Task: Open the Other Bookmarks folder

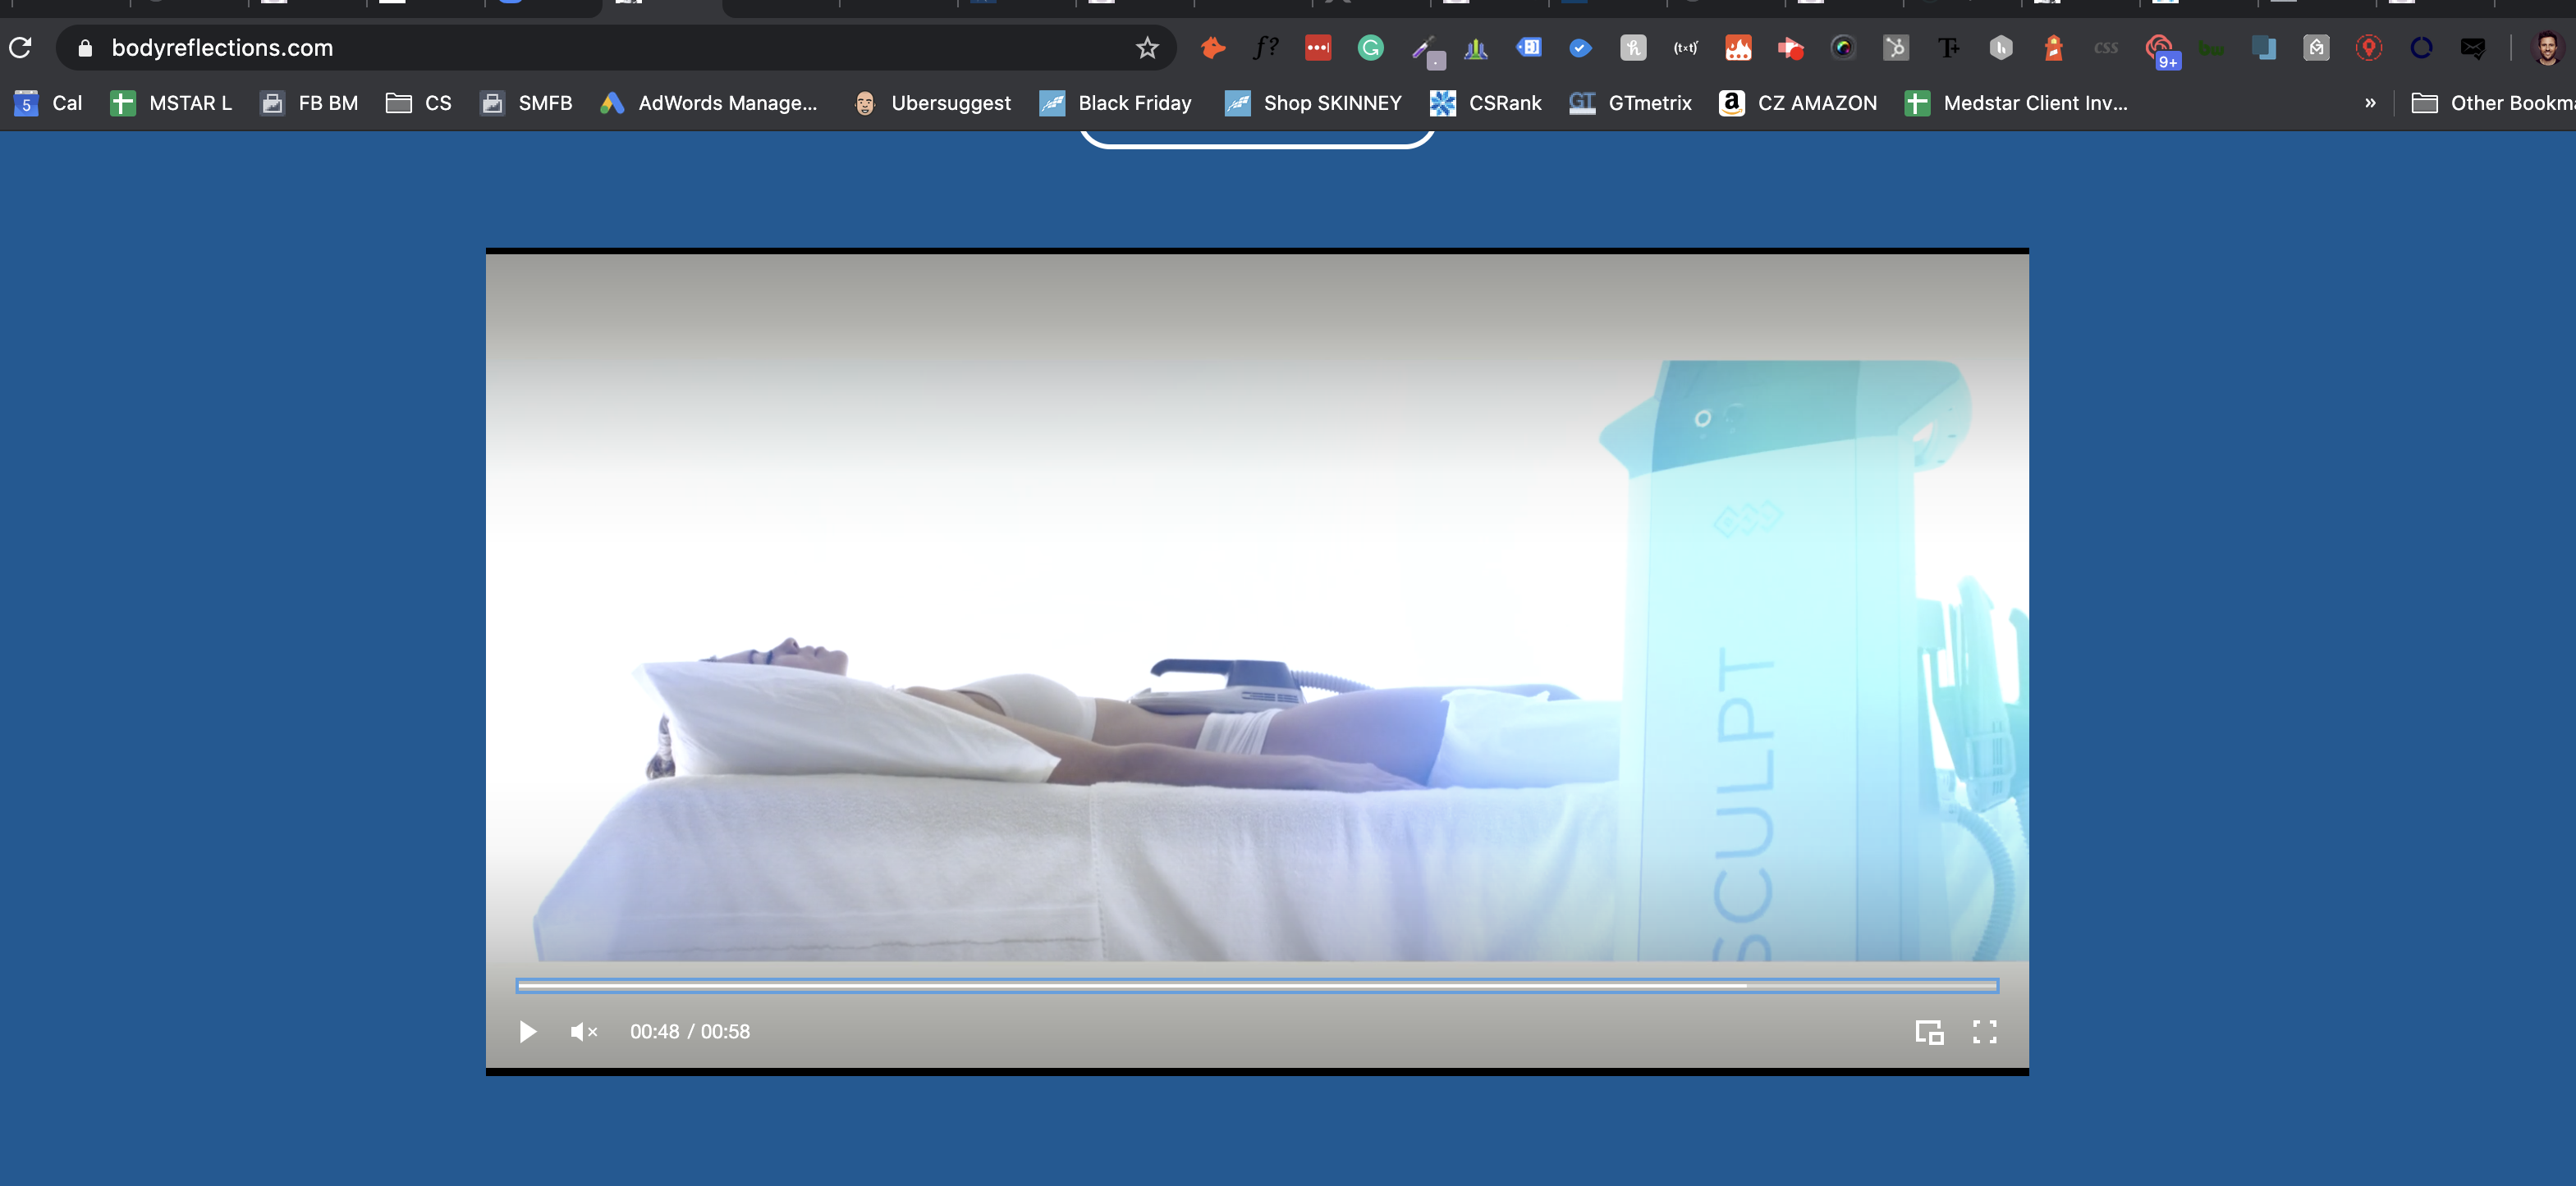Action: click(2493, 103)
